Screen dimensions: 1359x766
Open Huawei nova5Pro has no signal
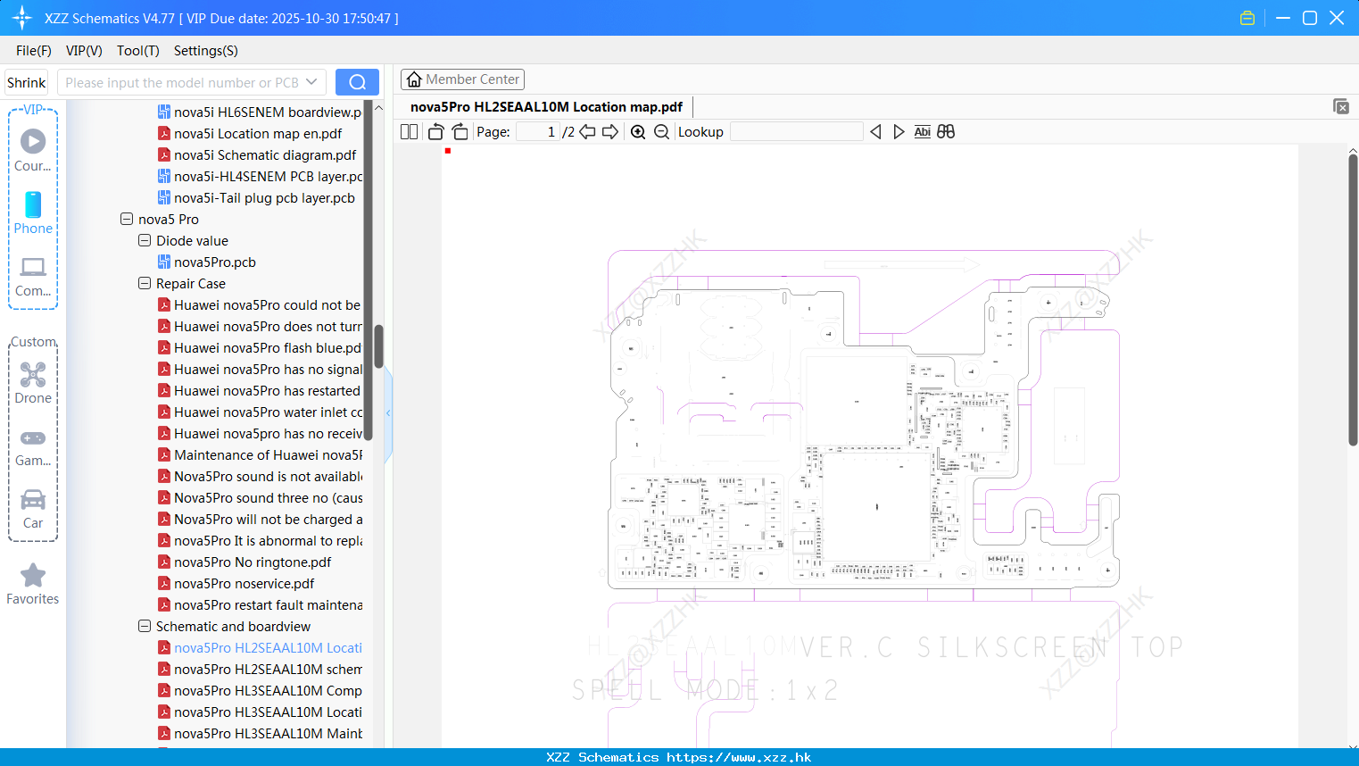(x=260, y=369)
